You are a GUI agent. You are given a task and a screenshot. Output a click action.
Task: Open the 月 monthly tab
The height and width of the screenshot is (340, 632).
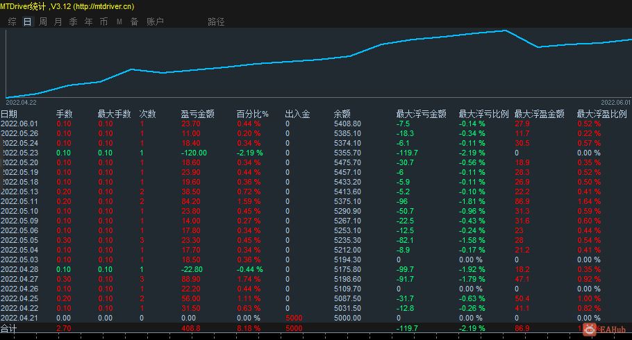[58, 22]
